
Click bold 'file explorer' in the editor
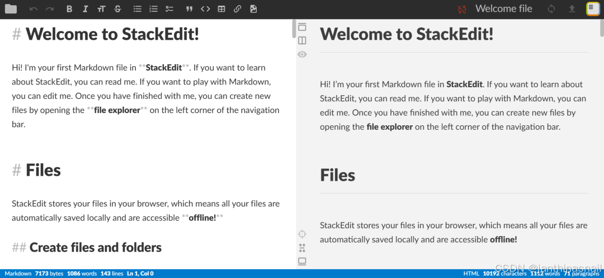(x=117, y=110)
